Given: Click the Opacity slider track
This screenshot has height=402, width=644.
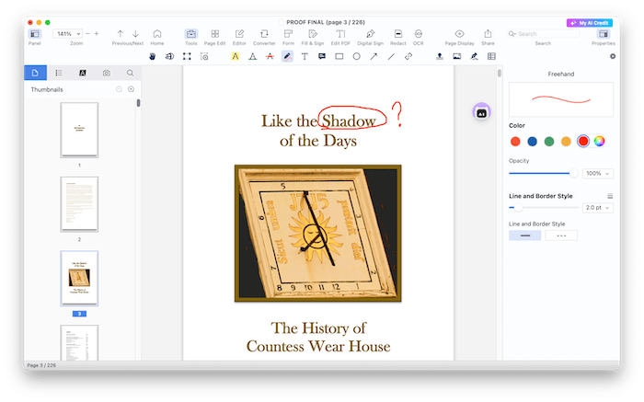Looking at the screenshot, I should pos(543,173).
